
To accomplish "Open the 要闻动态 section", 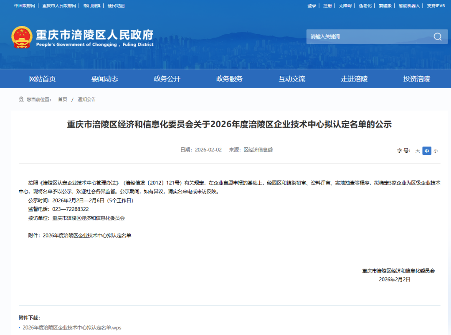I will [105, 79].
